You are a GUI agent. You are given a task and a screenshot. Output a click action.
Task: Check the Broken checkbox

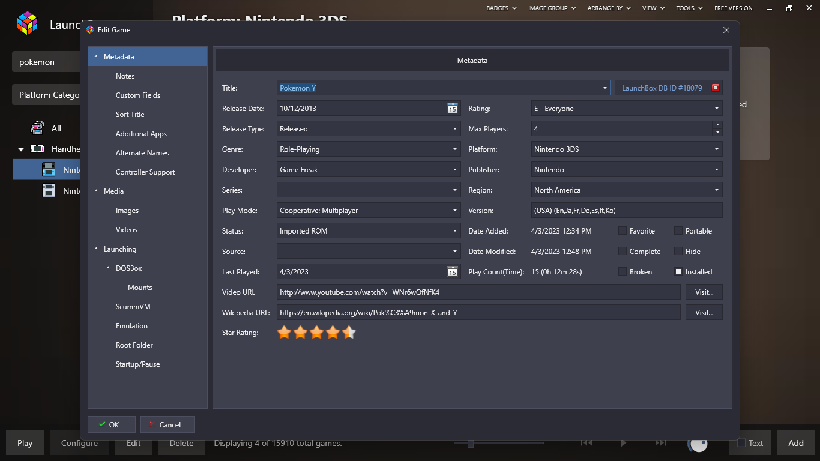coord(623,272)
